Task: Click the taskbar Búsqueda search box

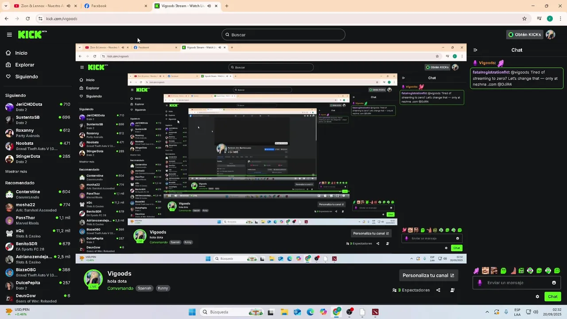Action: click(233, 312)
